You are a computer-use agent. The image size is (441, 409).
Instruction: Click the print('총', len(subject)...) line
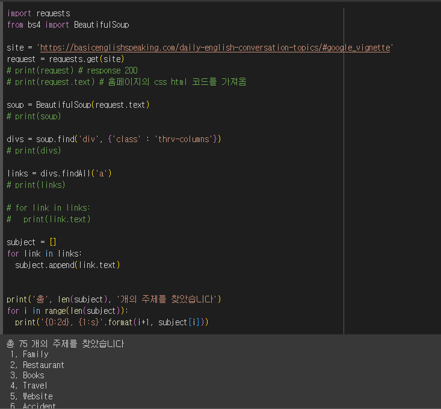pyautogui.click(x=114, y=299)
